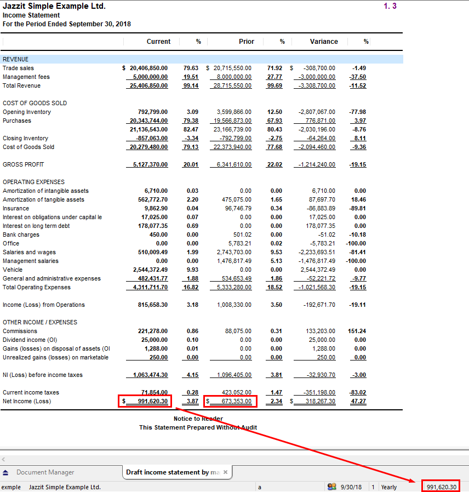
Task: Close the Draft income statement tab
Action: pyautogui.click(x=225, y=472)
